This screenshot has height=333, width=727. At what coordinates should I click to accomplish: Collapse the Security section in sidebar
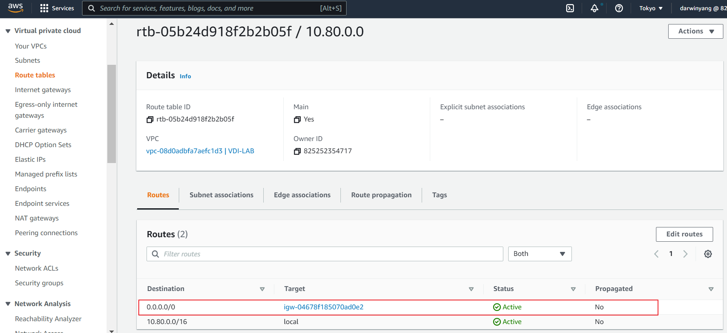(x=8, y=254)
